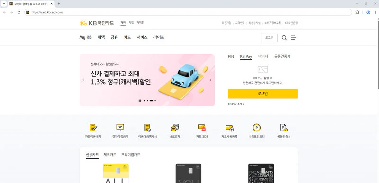Open the 카드사용등록 icon
This screenshot has height=183, width=379.
coord(229,128)
